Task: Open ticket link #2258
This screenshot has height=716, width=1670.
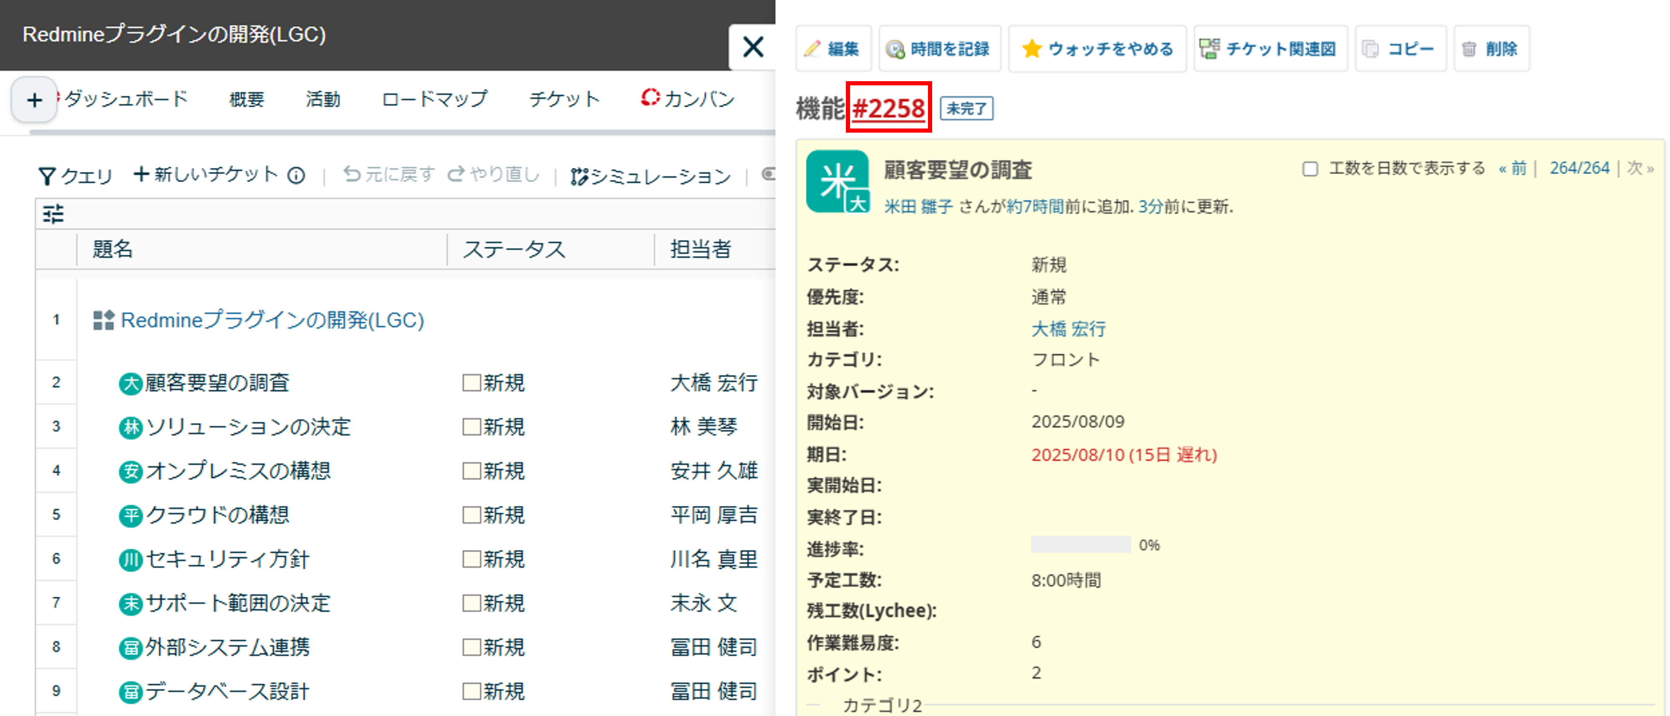Action: pyautogui.click(x=889, y=108)
